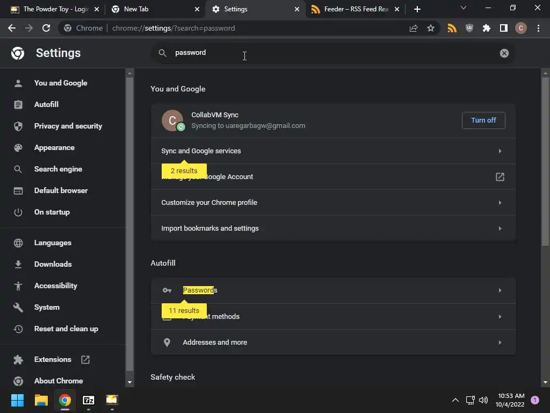Expand Import bookmarks and settings row
550x413 pixels.
pos(333,228)
